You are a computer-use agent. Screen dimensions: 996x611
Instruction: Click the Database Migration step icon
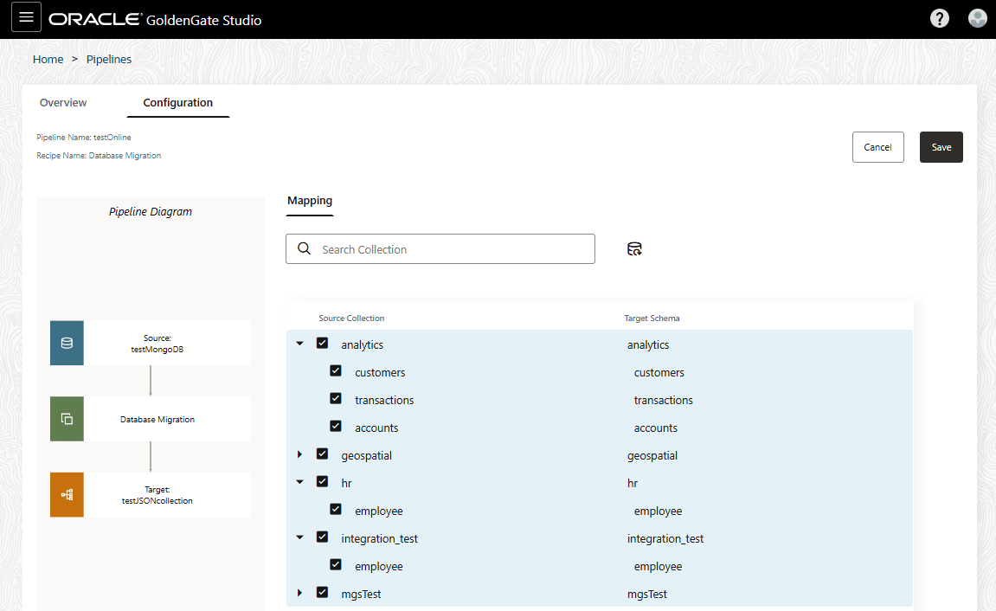pyautogui.click(x=67, y=419)
